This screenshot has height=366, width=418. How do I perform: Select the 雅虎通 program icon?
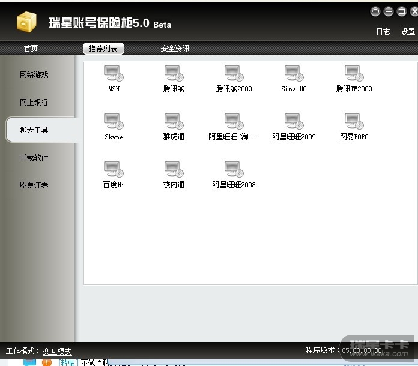[x=174, y=121]
